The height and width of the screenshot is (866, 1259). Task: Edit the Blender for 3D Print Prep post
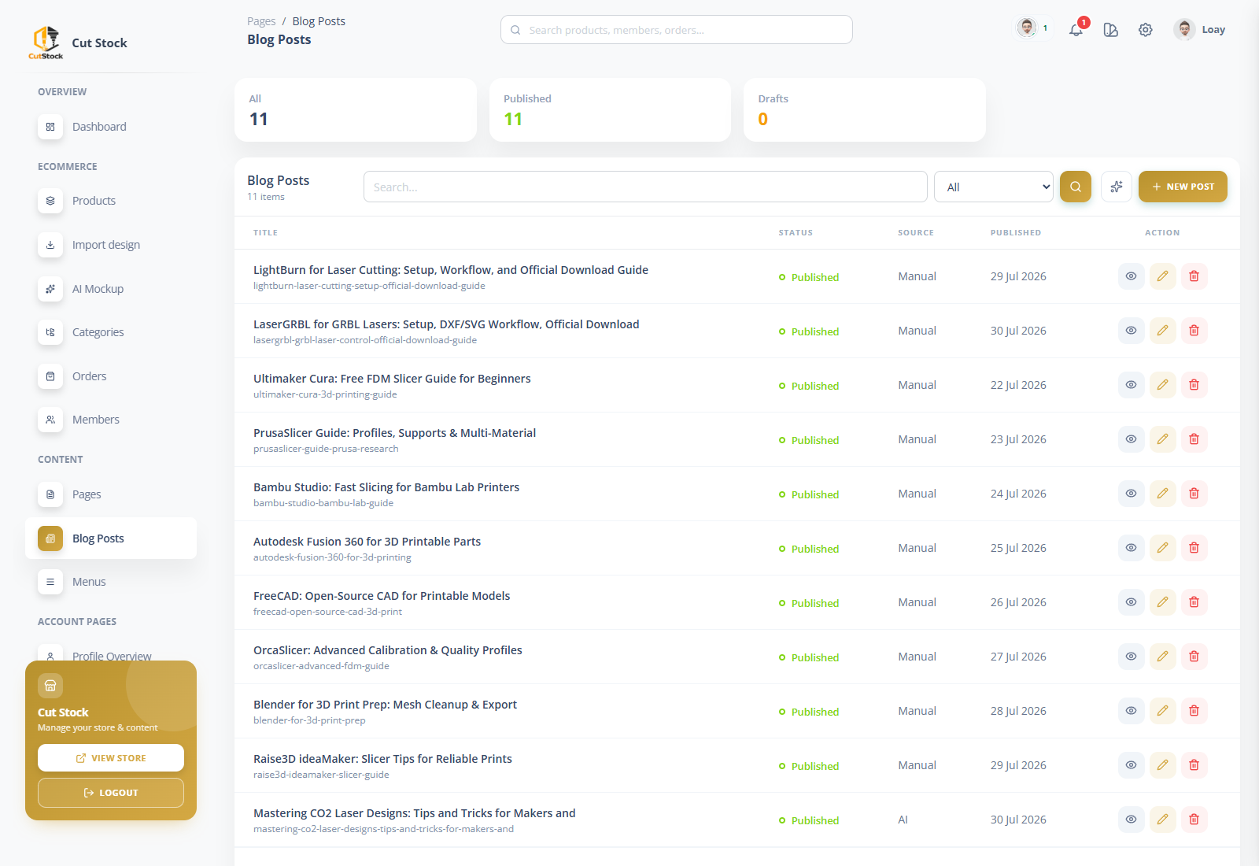[1163, 711]
